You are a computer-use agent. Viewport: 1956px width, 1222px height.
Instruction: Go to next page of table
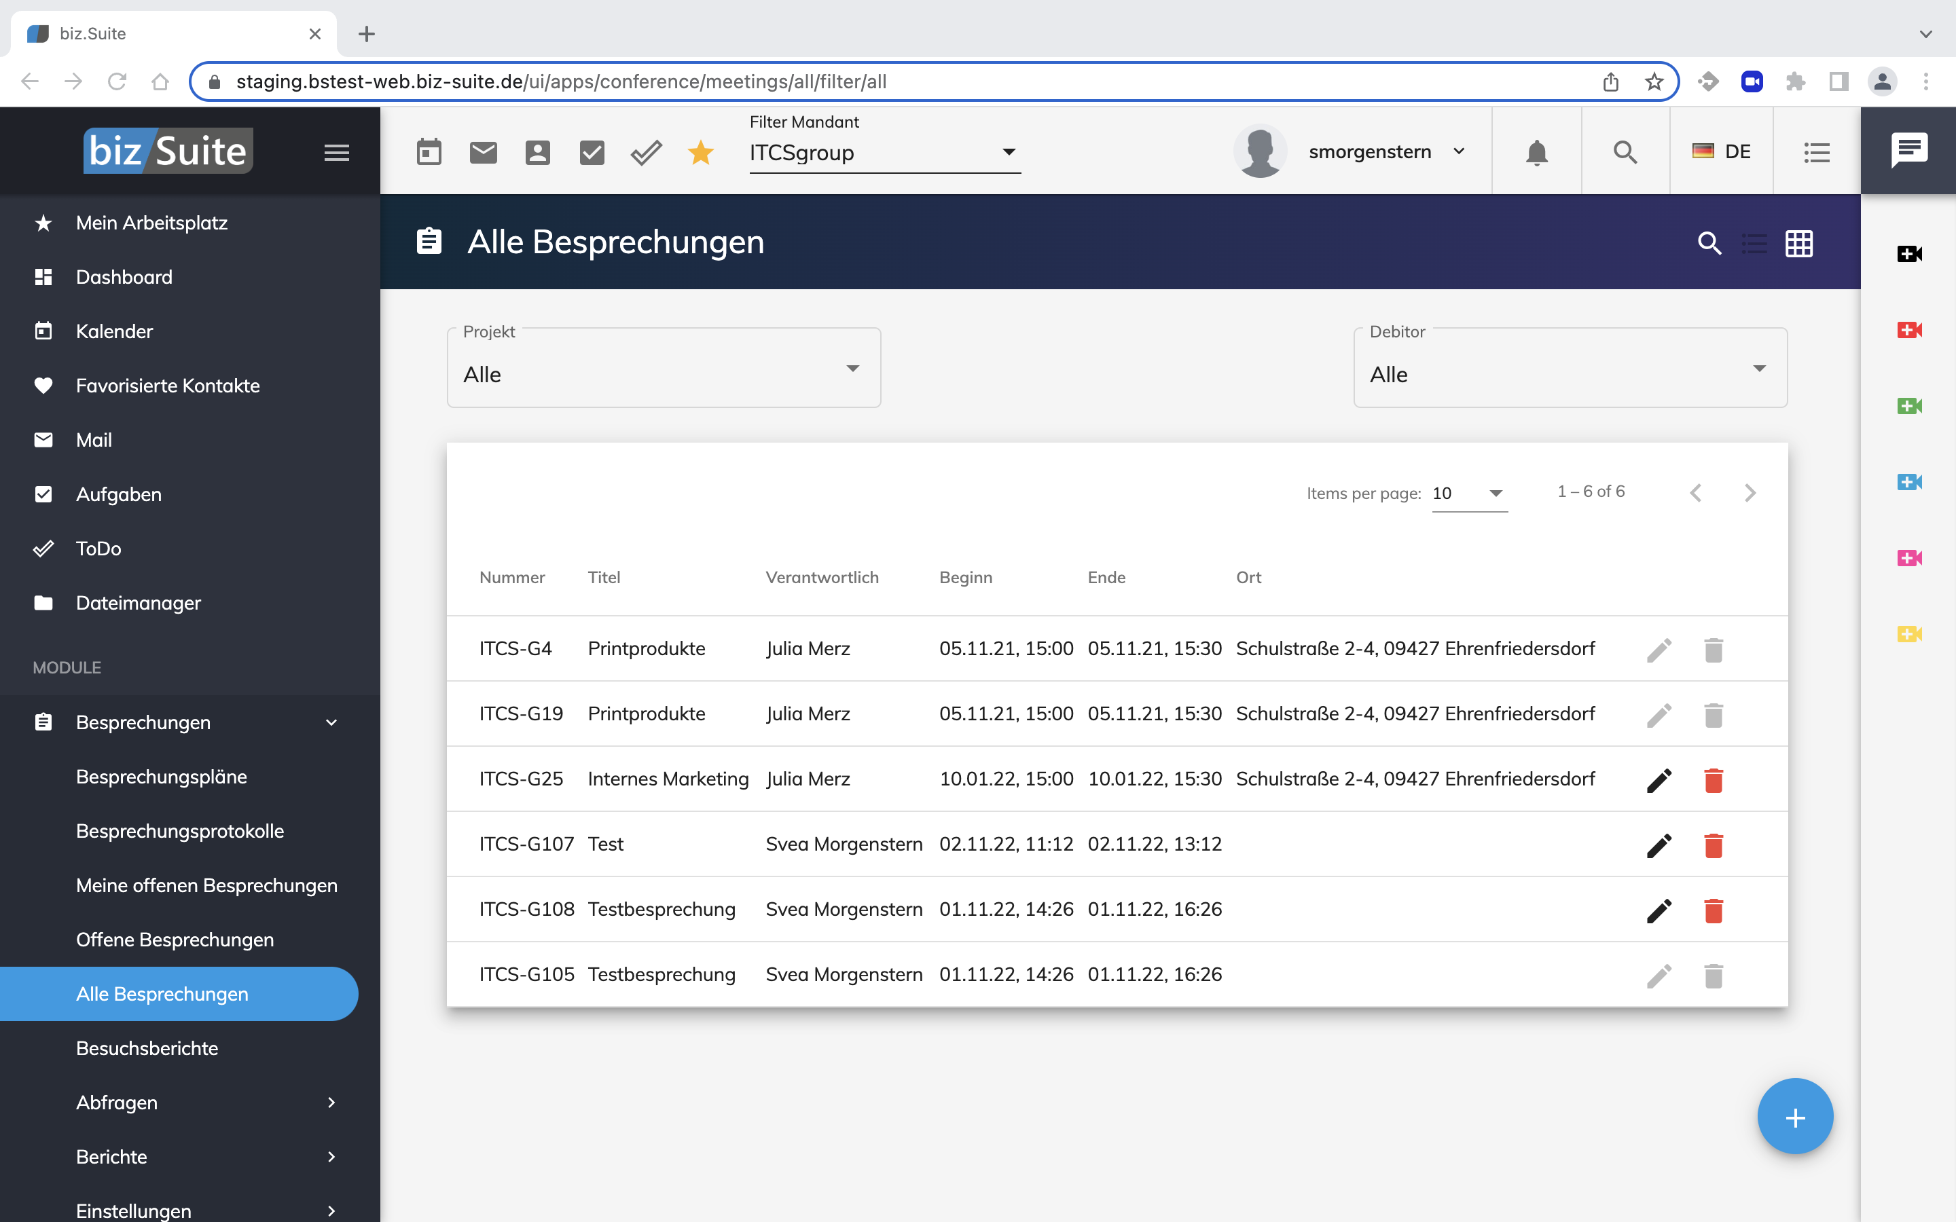[1750, 493]
